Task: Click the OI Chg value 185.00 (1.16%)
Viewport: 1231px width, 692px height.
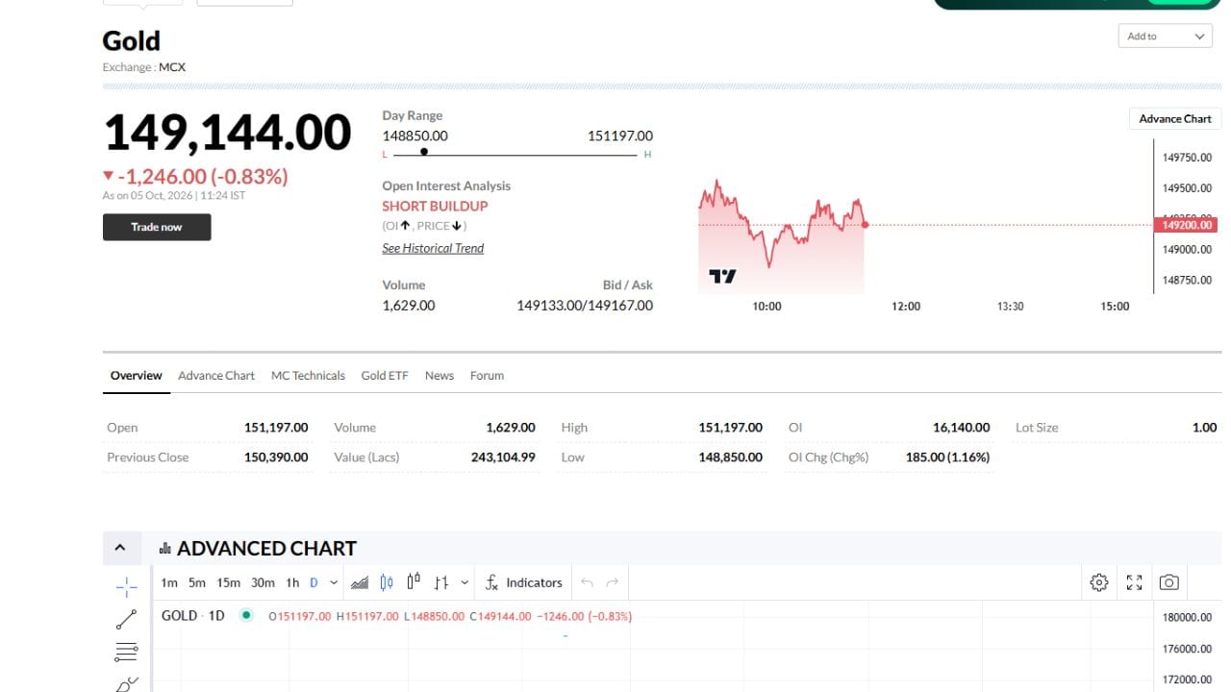Action: [x=947, y=457]
